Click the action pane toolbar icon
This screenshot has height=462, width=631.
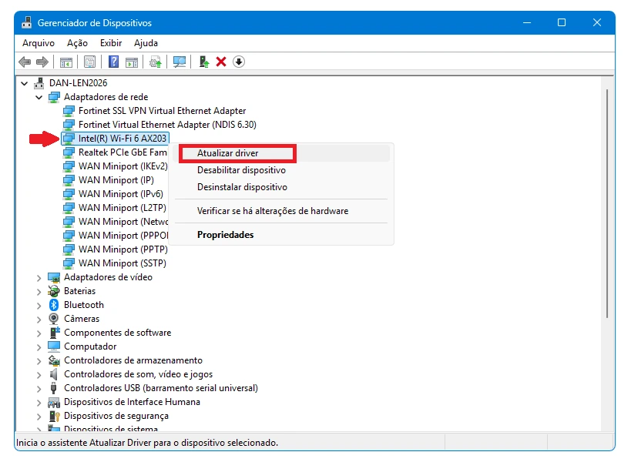[x=132, y=62]
